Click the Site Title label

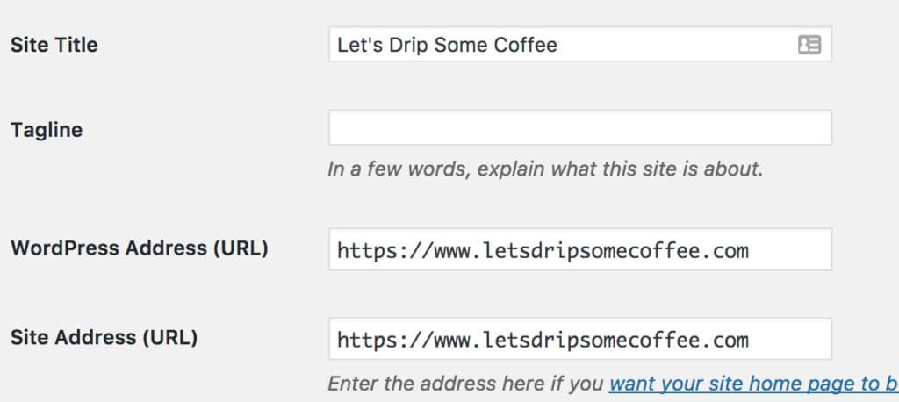[x=54, y=45]
